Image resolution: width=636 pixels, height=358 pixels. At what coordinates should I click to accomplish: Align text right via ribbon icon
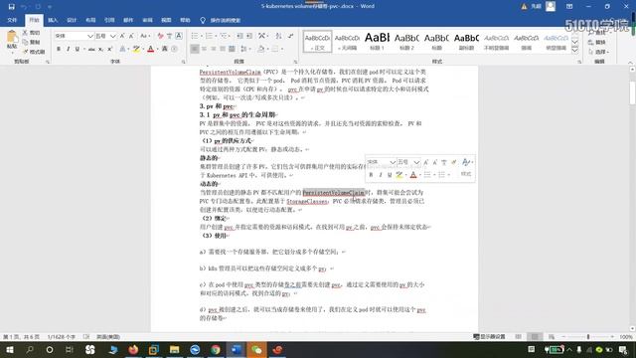(x=214, y=49)
